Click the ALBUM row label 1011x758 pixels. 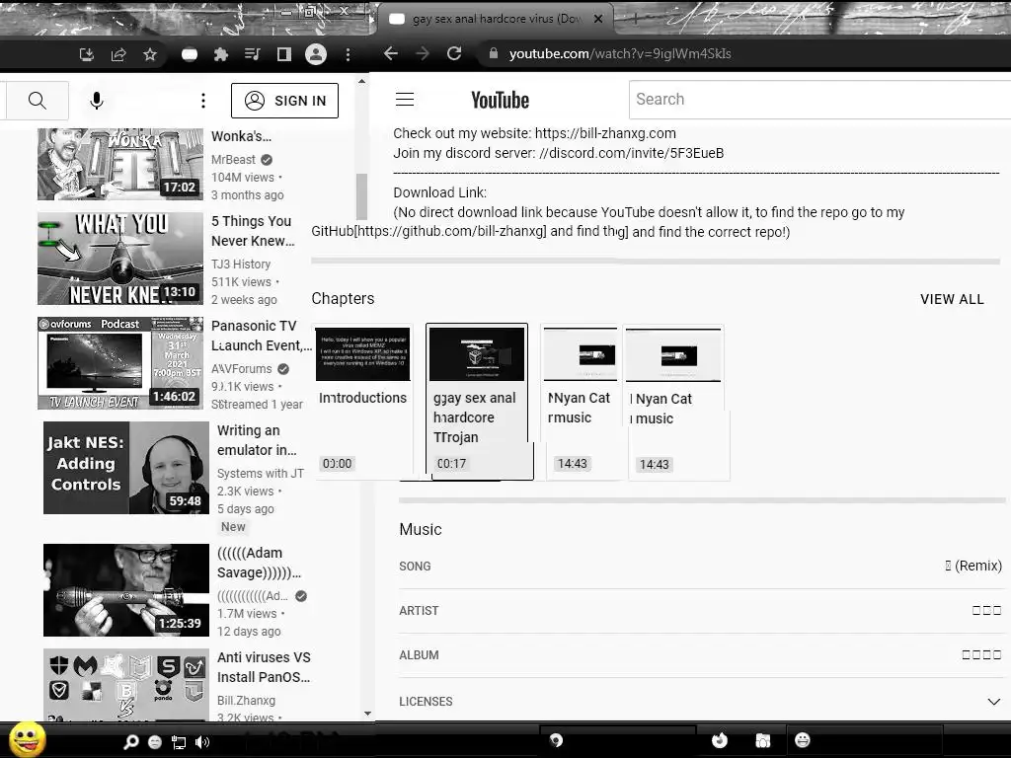point(419,655)
